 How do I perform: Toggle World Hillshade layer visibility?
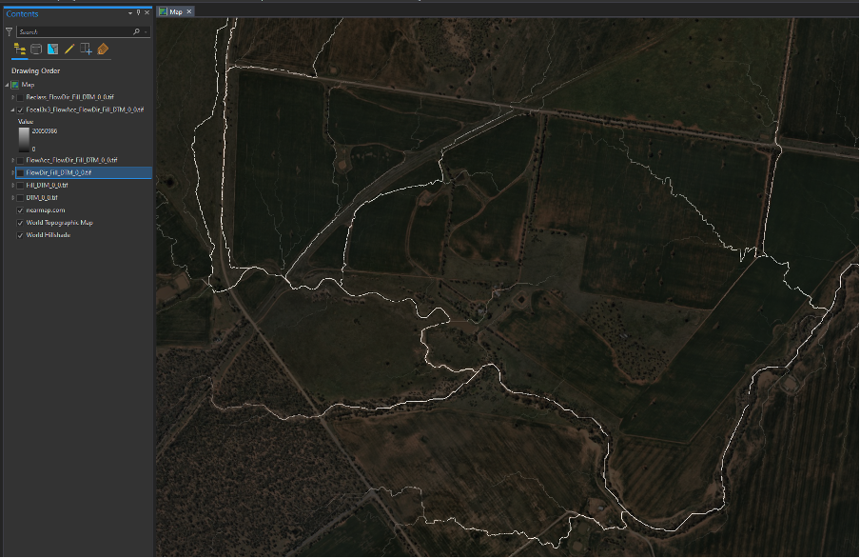19,233
